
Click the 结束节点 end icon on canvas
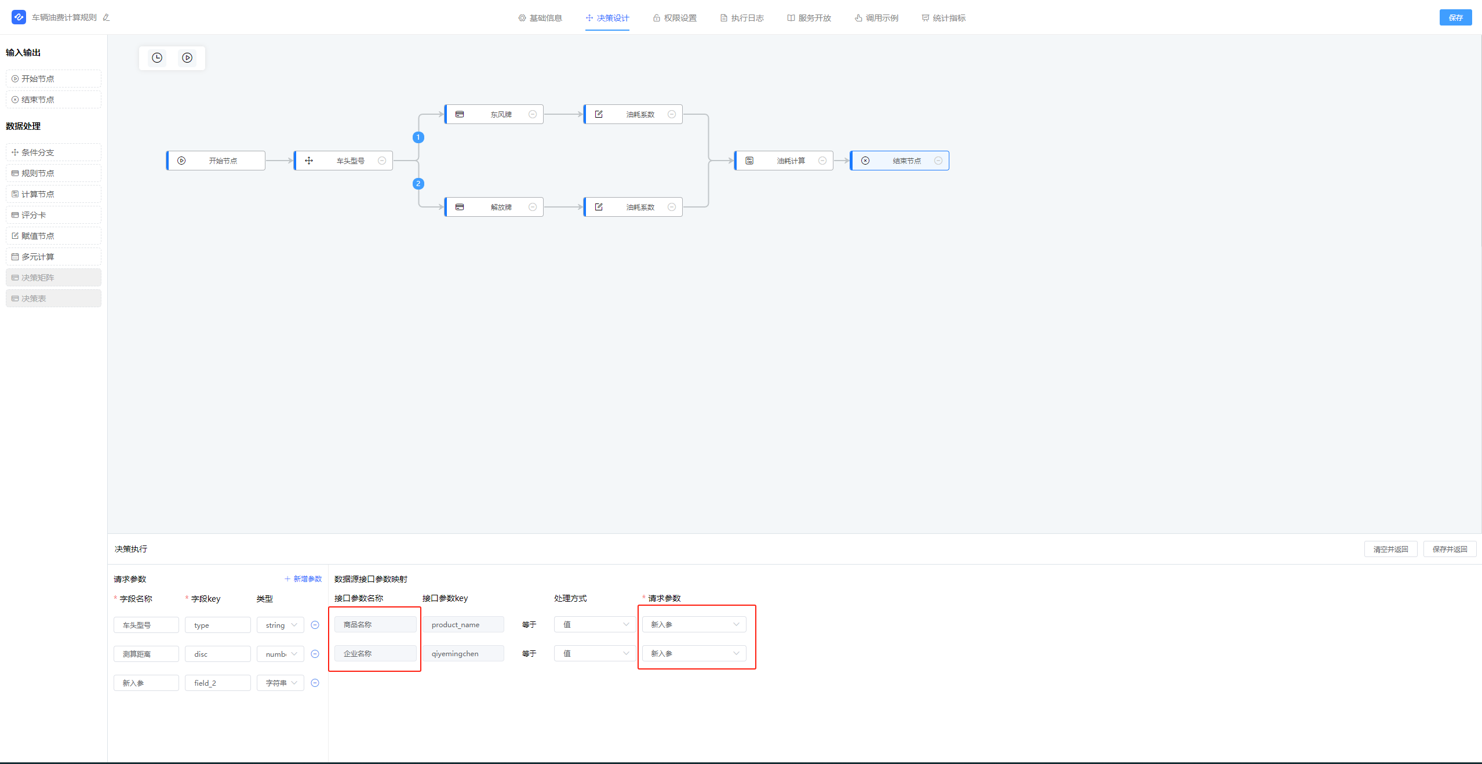865,161
